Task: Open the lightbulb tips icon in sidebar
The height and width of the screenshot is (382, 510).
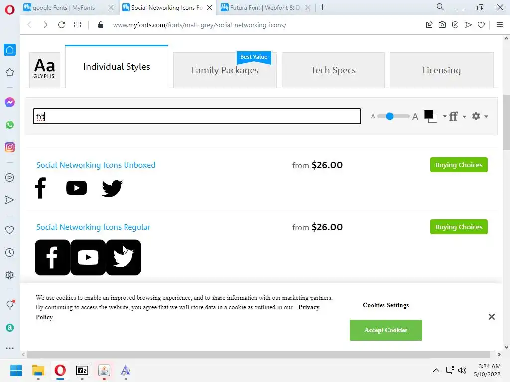Action: pos(10,305)
